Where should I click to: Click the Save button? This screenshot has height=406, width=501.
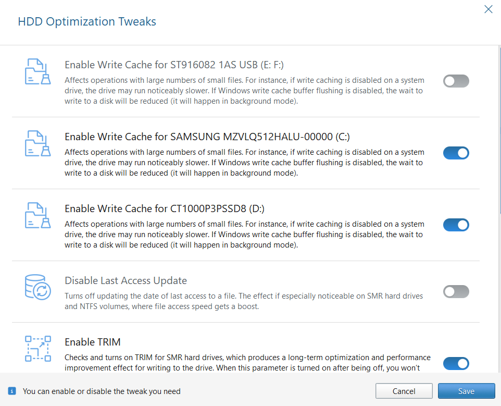point(466,390)
